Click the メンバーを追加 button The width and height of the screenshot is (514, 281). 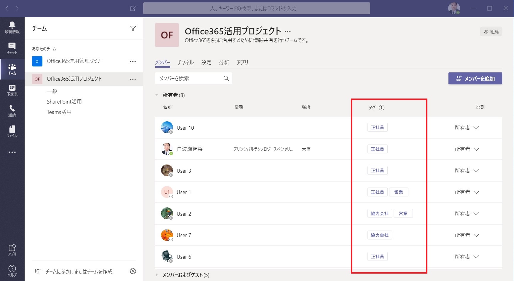pyautogui.click(x=475, y=78)
